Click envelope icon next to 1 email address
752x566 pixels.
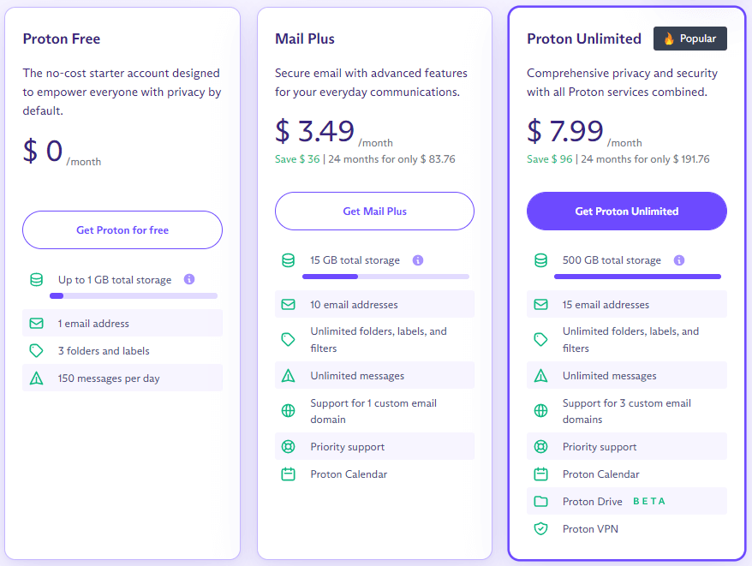click(37, 324)
